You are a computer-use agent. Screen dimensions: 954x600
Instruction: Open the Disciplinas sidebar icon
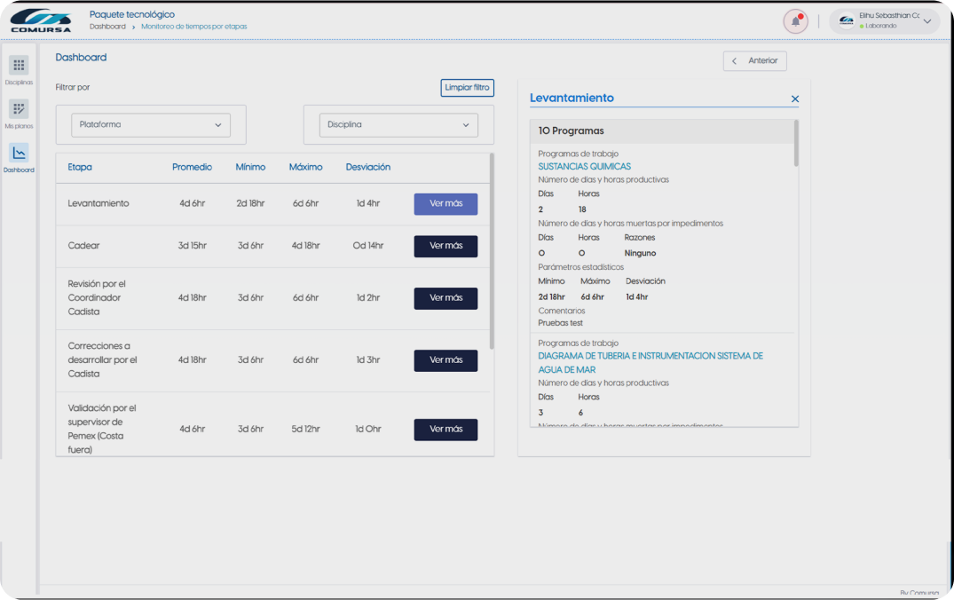coord(19,66)
